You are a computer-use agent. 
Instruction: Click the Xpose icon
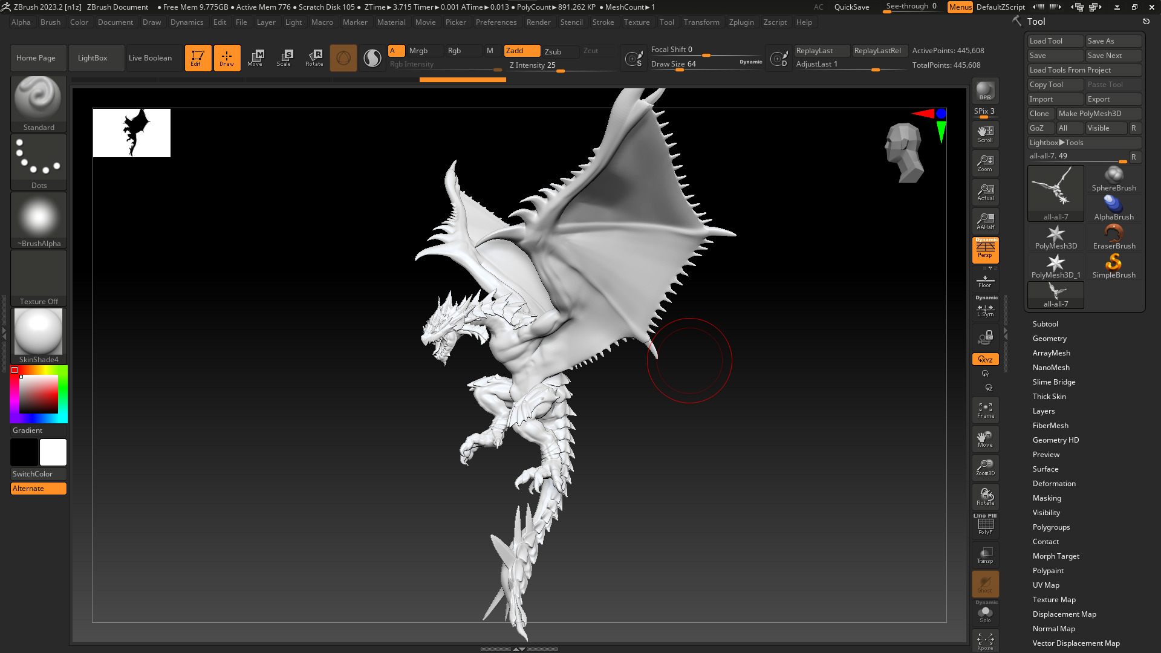(x=985, y=641)
